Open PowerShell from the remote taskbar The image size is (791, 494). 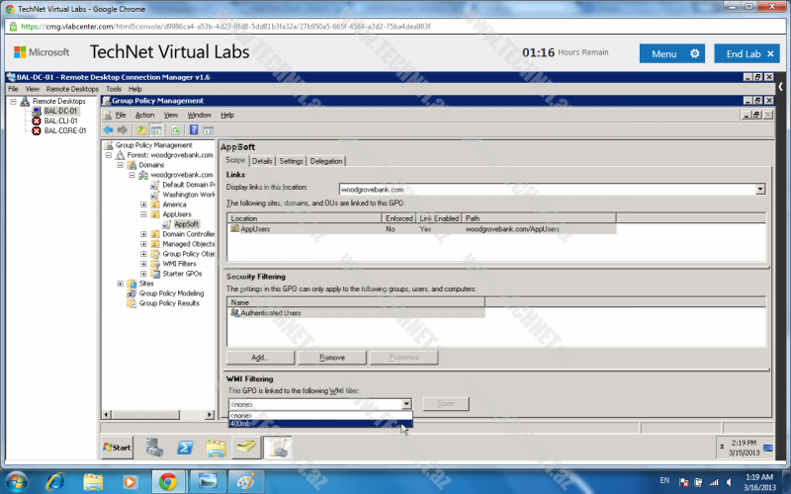[184, 448]
